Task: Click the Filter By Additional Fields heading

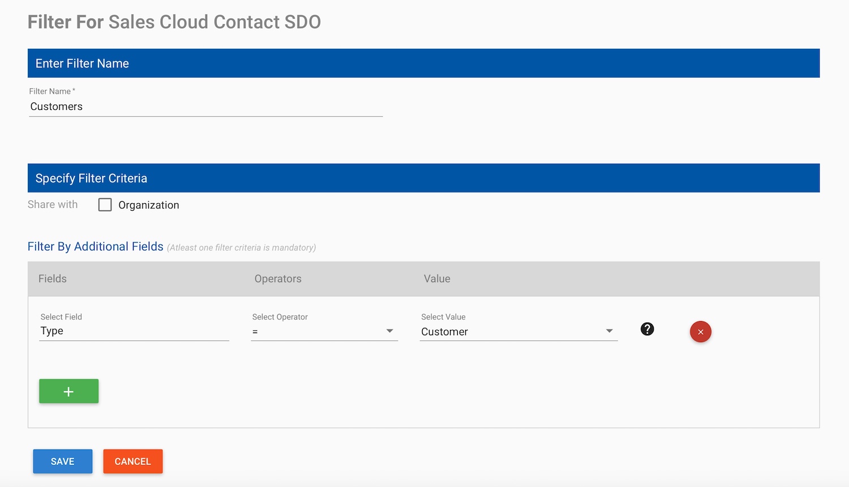Action: click(x=96, y=246)
